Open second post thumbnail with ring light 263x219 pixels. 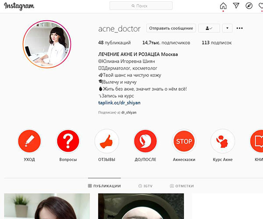coord(141,206)
